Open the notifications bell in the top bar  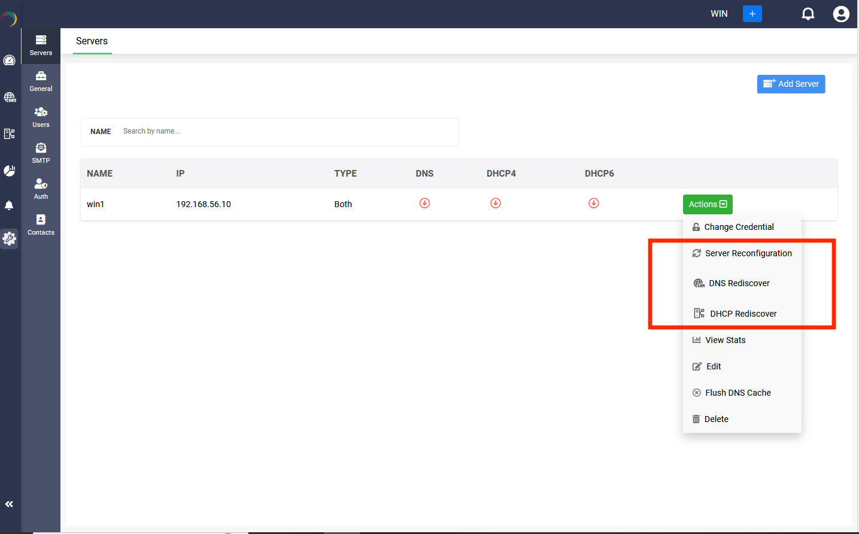coord(808,13)
